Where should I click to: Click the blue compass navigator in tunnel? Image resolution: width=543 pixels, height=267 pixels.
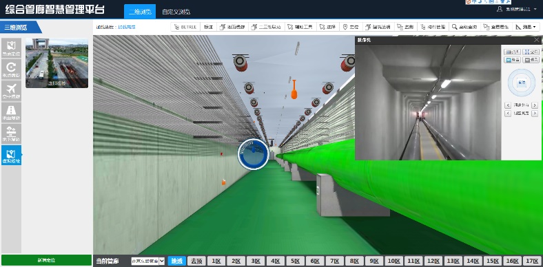tap(253, 154)
